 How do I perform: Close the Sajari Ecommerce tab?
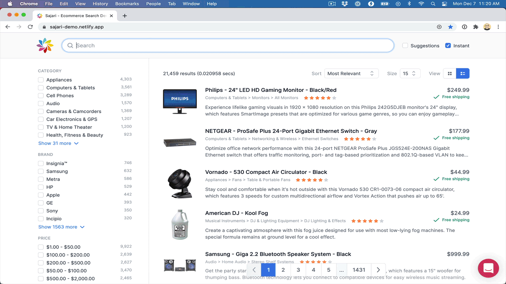click(x=111, y=16)
